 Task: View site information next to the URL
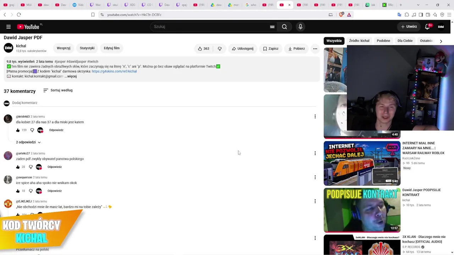(x=102, y=15)
